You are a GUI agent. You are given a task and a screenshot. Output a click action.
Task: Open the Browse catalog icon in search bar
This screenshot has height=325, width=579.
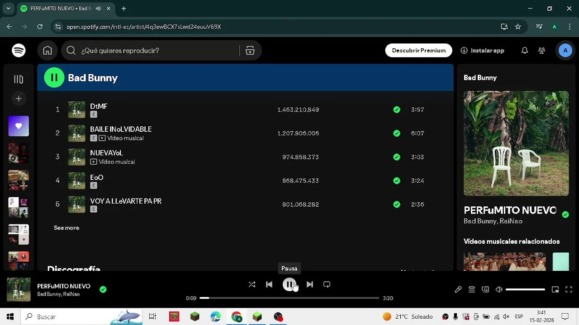[250, 51]
